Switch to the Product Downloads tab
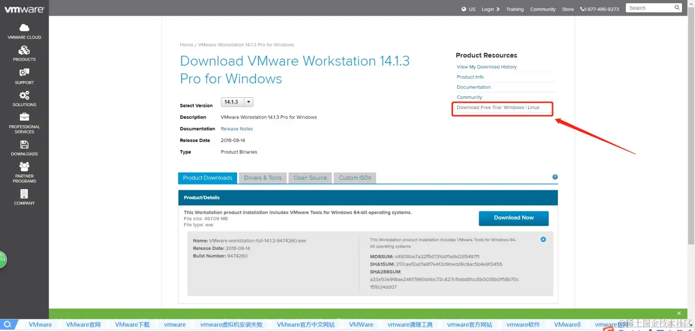 point(208,178)
